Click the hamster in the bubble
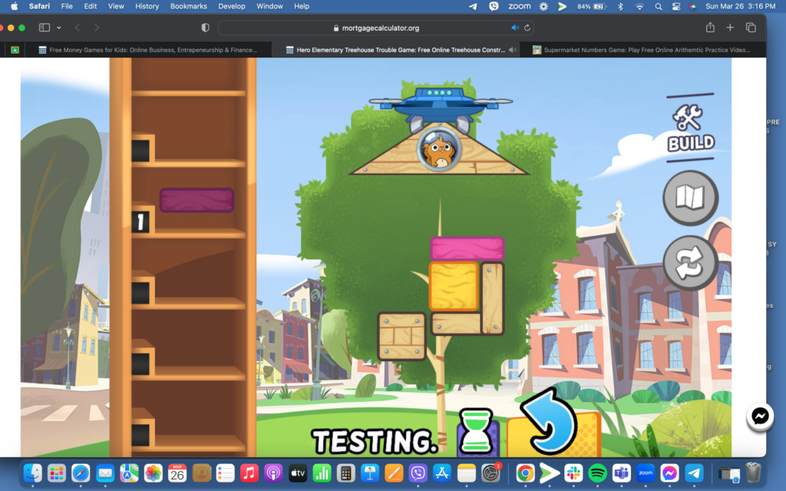The height and width of the screenshot is (491, 786). (439, 150)
